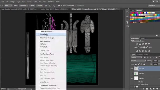
Task: Click the Make Mask button
Action: 32,5
